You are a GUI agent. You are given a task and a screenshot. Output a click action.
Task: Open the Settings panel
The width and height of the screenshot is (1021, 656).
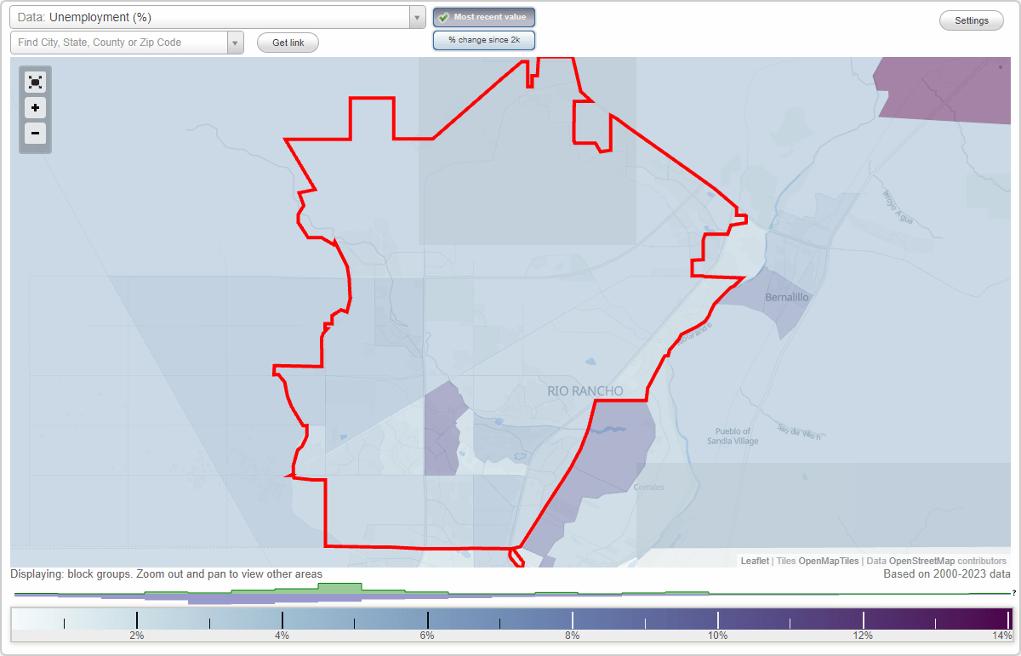pyautogui.click(x=971, y=20)
